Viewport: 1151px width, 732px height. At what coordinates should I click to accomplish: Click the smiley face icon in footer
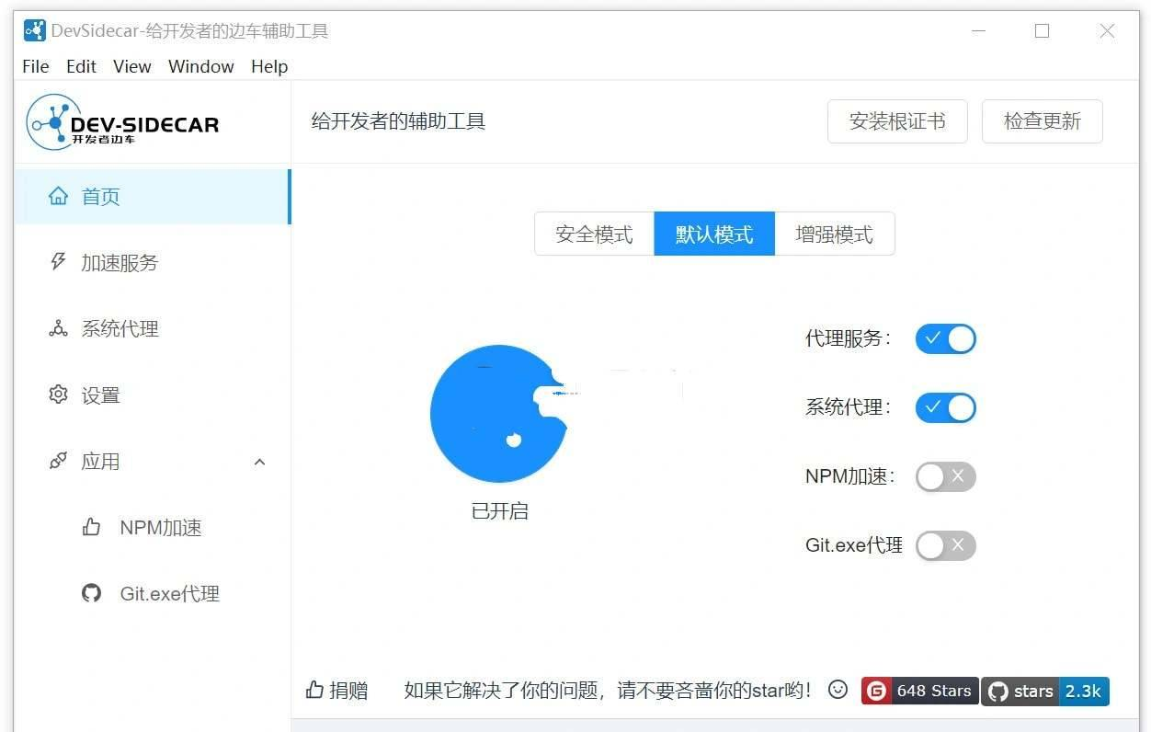(838, 689)
